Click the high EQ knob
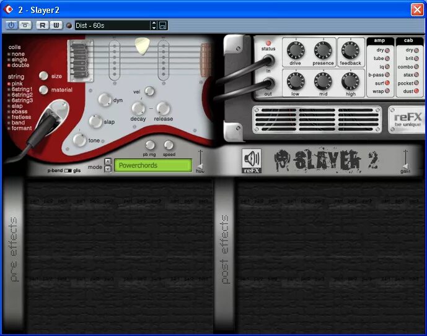 tap(350, 81)
